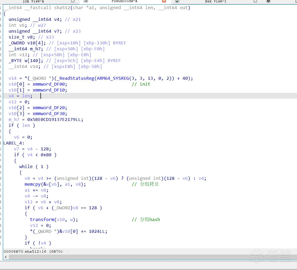Screen dimensions: 297x270
Task: Click the '_OWORD v10[4]' declaration
Action: [x=27, y=43]
